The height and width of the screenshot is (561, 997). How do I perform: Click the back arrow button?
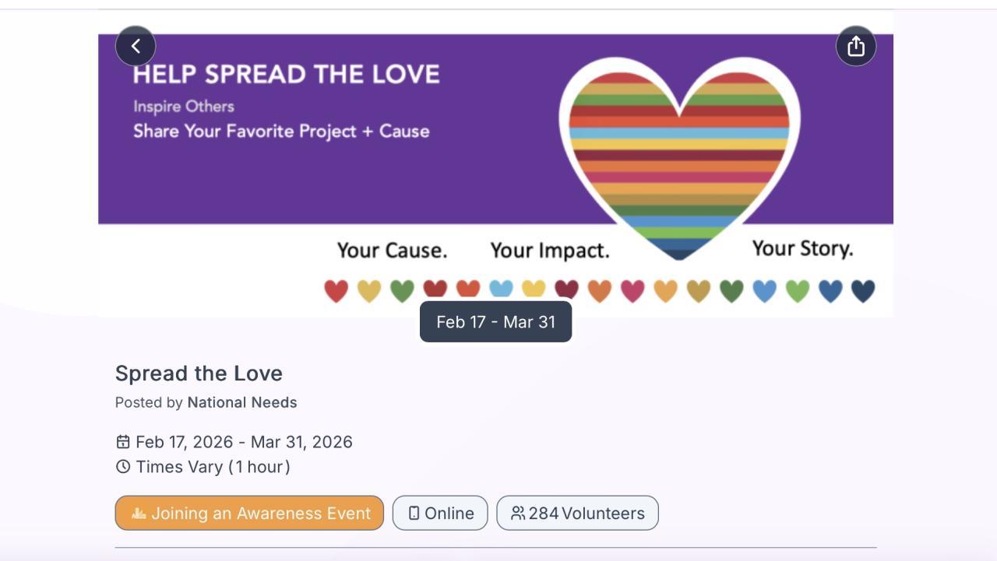[136, 46]
